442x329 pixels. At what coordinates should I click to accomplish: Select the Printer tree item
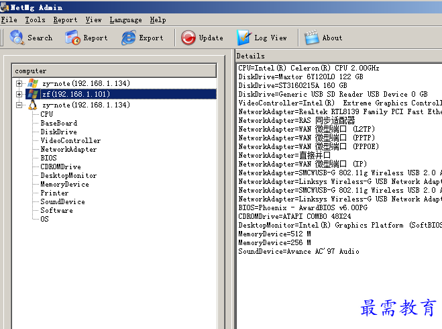coord(54,193)
